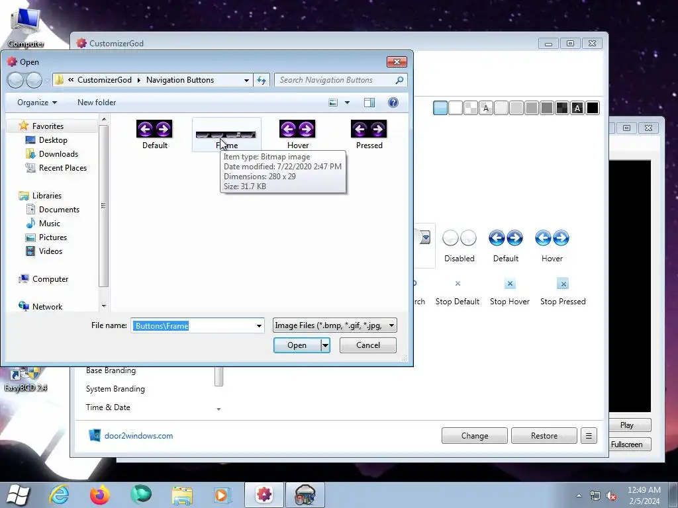Open Windows Explorer from taskbar
678x508 pixels.
[183, 495]
